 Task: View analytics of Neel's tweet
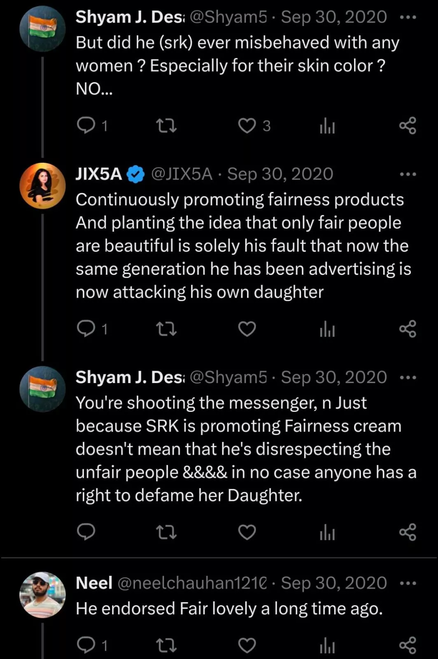tap(327, 645)
